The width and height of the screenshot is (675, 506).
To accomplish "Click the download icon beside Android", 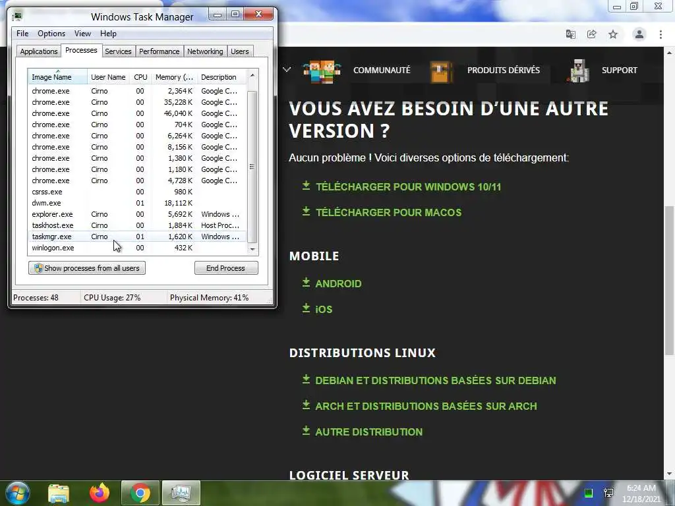I will 306,282.
